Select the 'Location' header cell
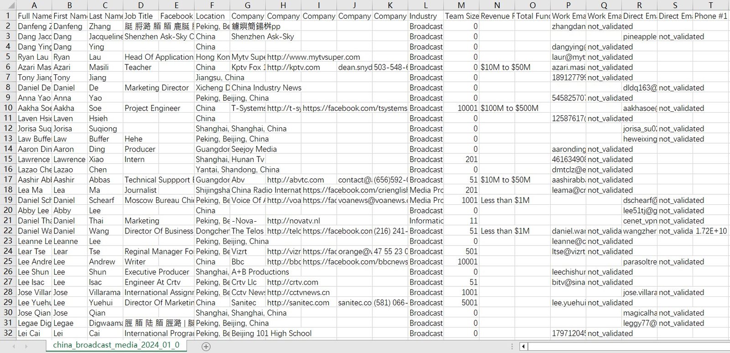 (212, 16)
